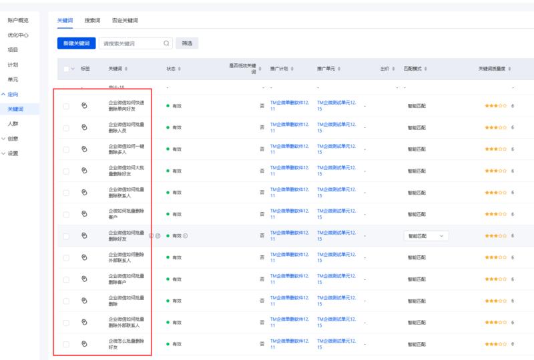Image resolution: width=534 pixels, height=360 pixels.
Task: Click the star rating in the first keyword row
Action: pos(495,105)
